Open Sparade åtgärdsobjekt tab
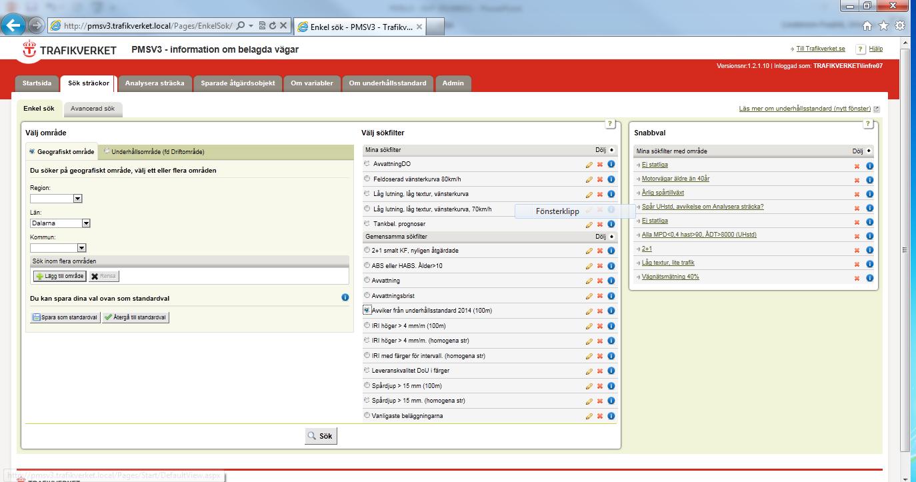The height and width of the screenshot is (482, 916). (238, 83)
